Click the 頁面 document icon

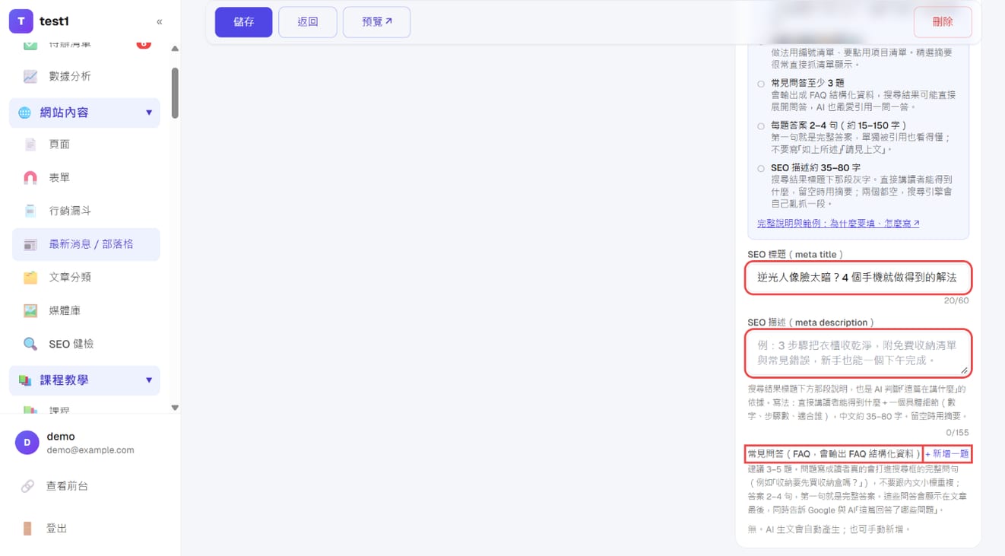pyautogui.click(x=30, y=145)
